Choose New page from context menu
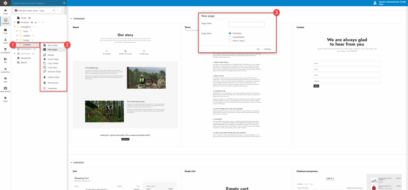The image size is (408, 190). 52,50
